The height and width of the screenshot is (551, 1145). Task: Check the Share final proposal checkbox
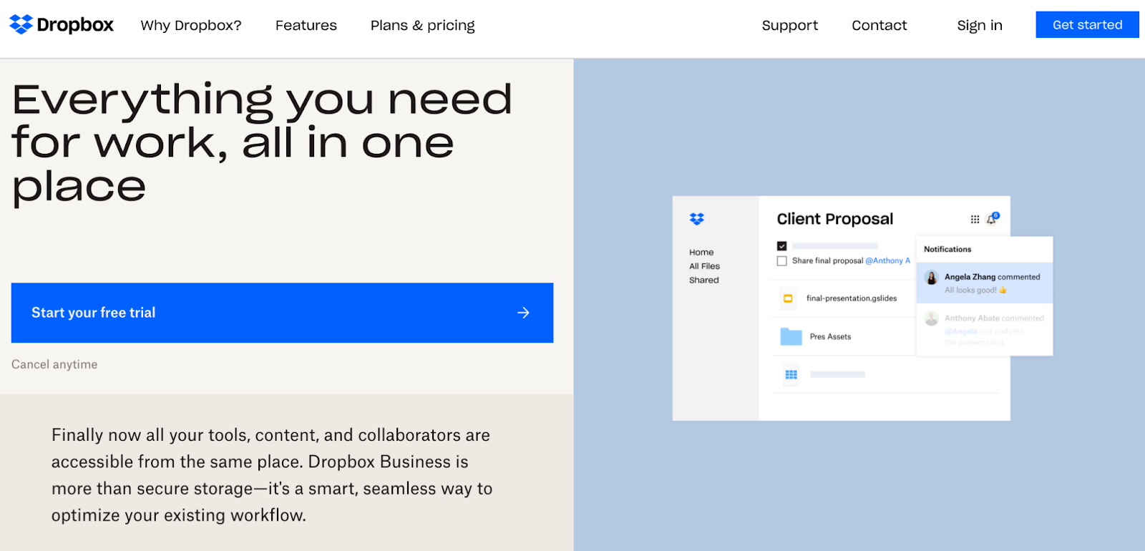[781, 261]
